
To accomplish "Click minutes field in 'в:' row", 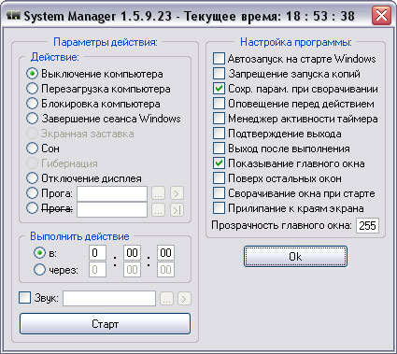I will (x=132, y=253).
